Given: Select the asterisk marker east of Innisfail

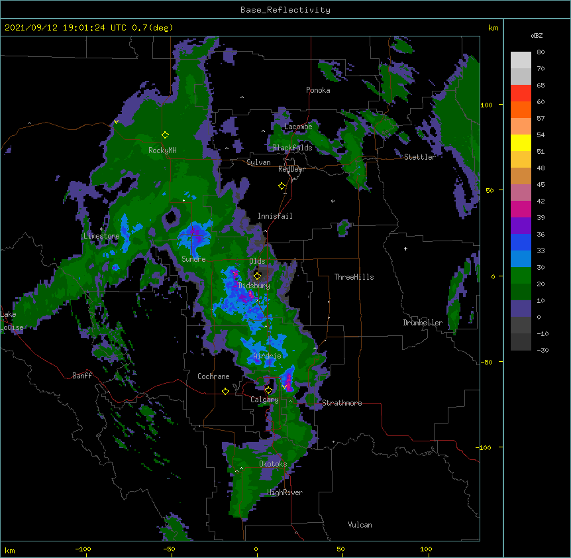Looking at the screenshot, I should 333,201.
